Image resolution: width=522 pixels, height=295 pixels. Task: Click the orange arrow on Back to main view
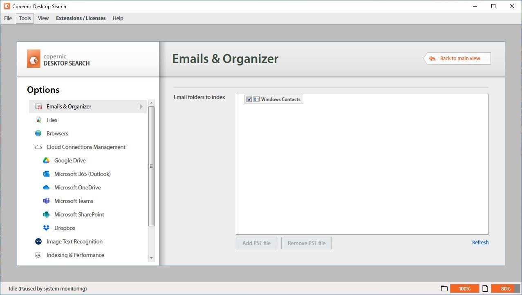point(432,59)
